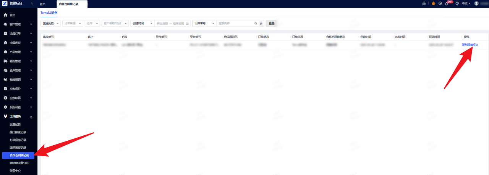
Task: Open the 出库单号 search type dropdown
Action: tap(204, 23)
